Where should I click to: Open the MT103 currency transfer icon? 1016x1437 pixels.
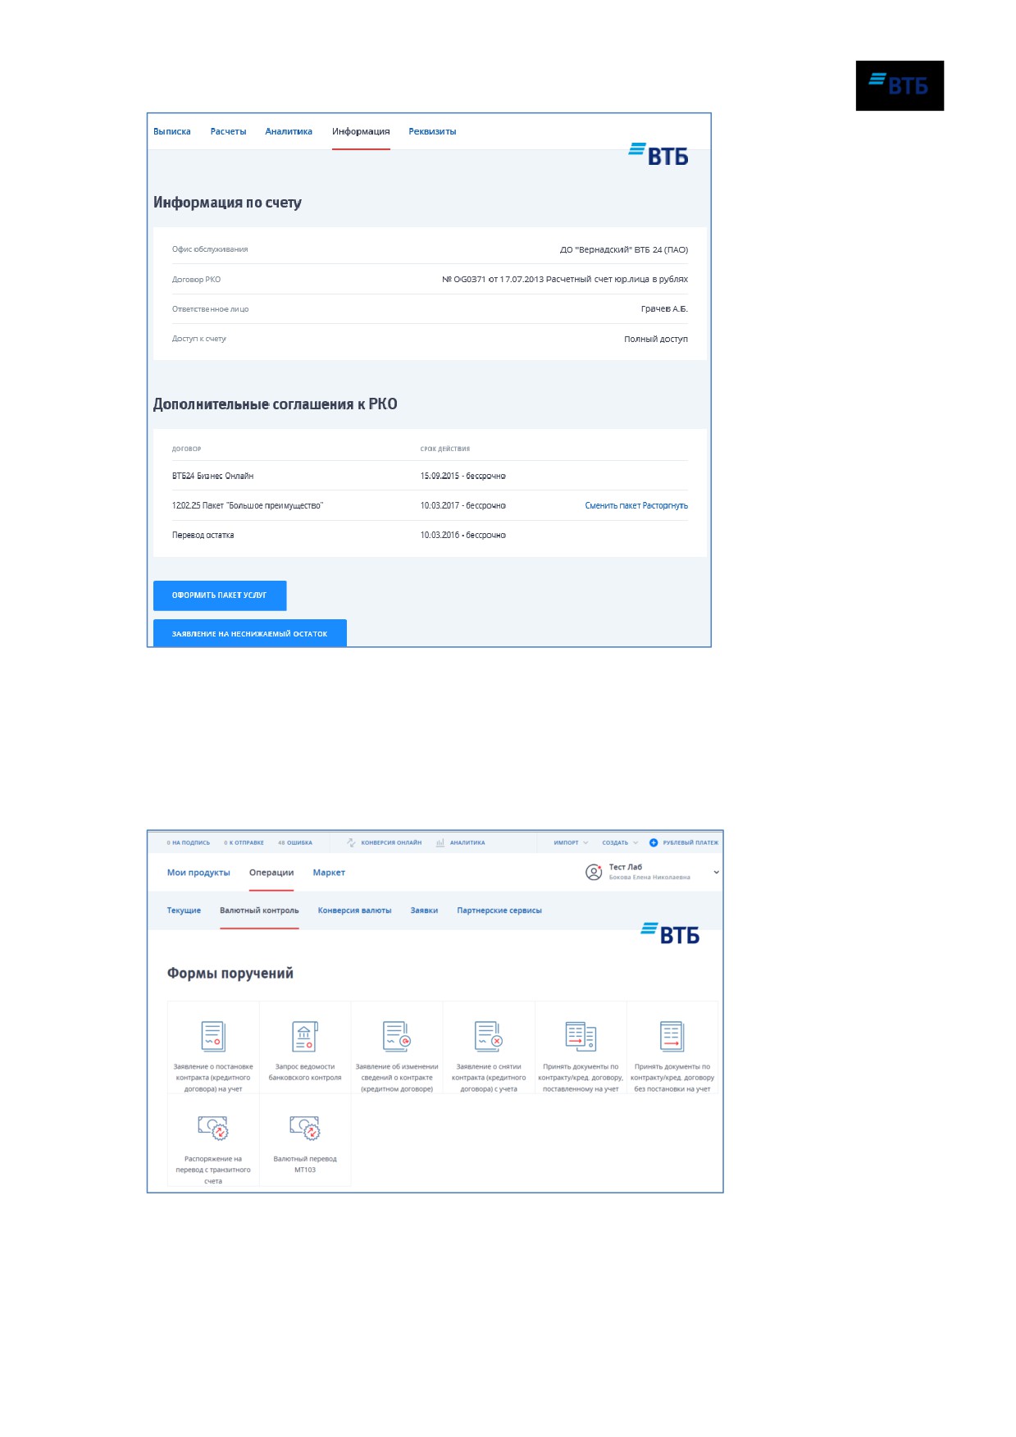pos(305,1128)
